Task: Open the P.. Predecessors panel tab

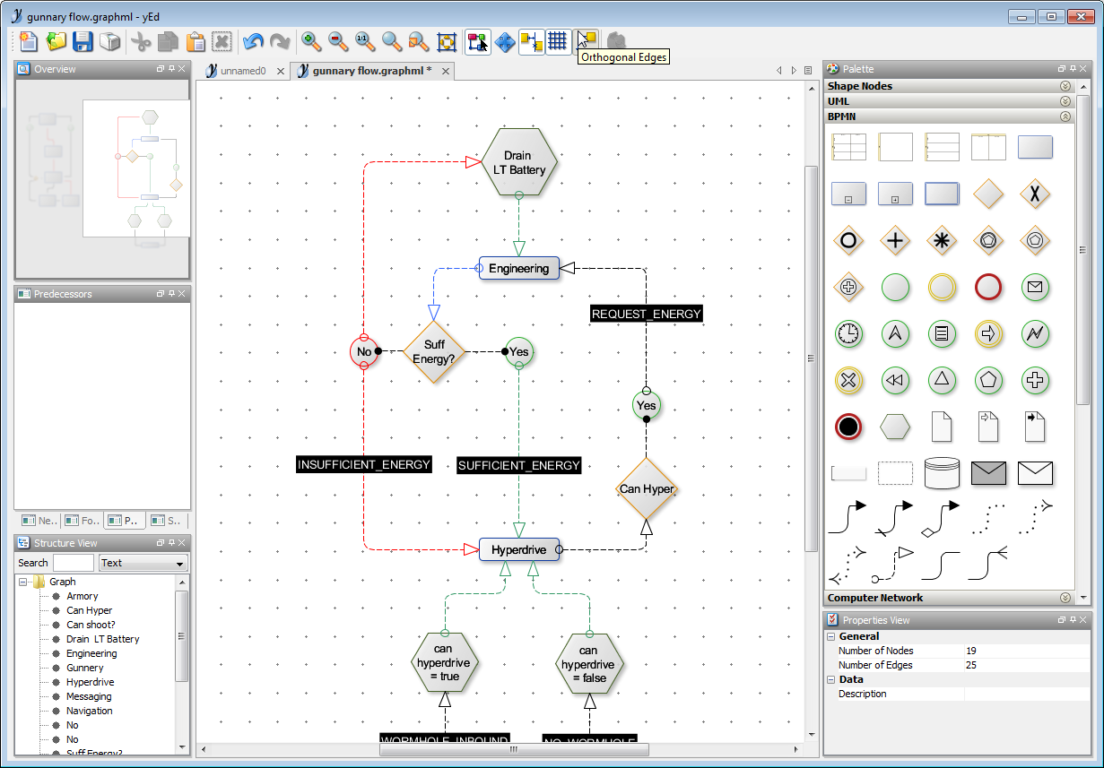Action: (125, 520)
